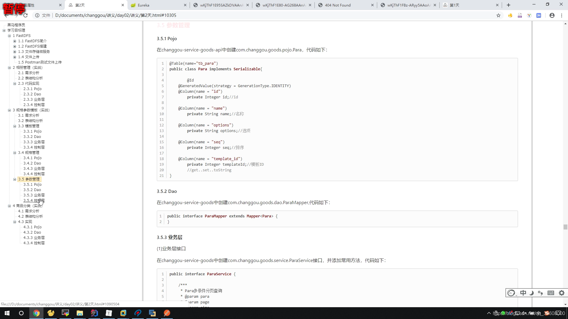Screen dimensions: 568x319
Task: Click the 3.5.1 Pojo heading
Action: (167, 39)
